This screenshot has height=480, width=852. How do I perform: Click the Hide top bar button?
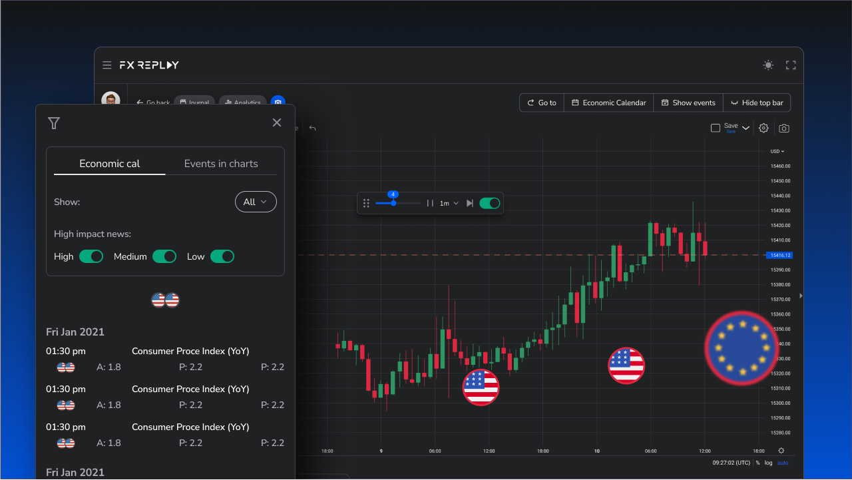pos(757,103)
